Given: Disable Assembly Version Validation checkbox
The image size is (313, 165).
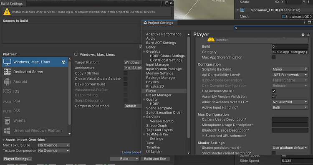Looking at the screenshot, I should (x=274, y=96).
